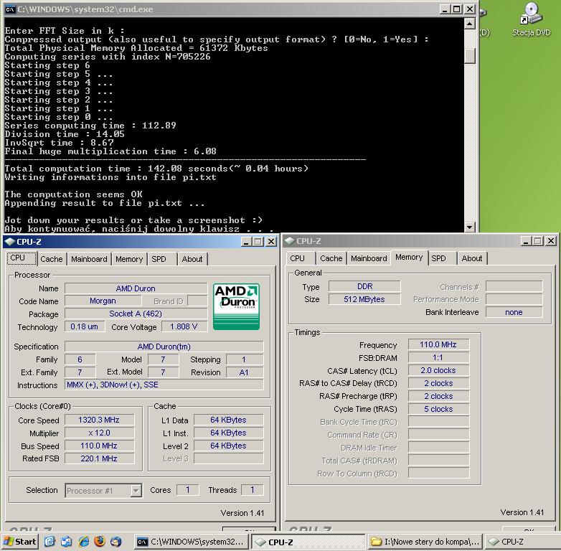This screenshot has height=551, width=561.
Task: Close the left CPU-Z window
Action: 271,242
